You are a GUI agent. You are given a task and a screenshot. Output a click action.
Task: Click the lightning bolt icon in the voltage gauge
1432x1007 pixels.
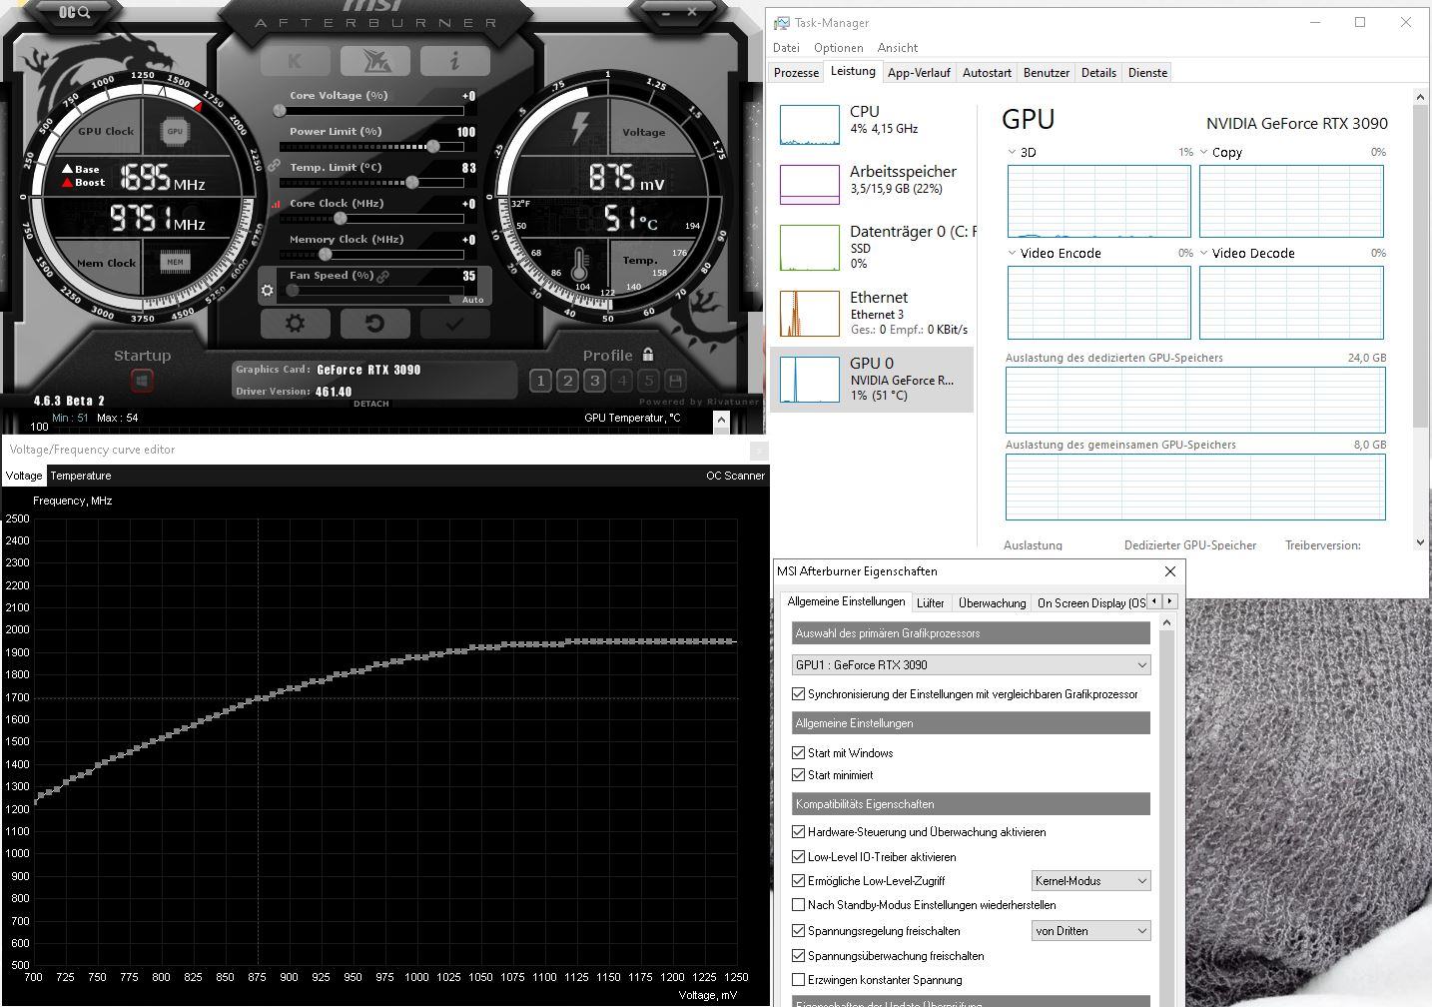pyautogui.click(x=579, y=128)
